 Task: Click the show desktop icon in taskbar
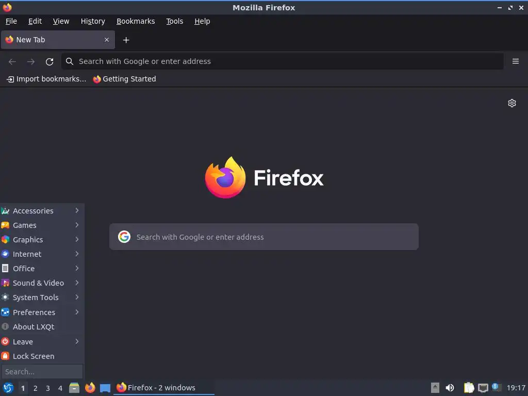pyautogui.click(x=105, y=388)
